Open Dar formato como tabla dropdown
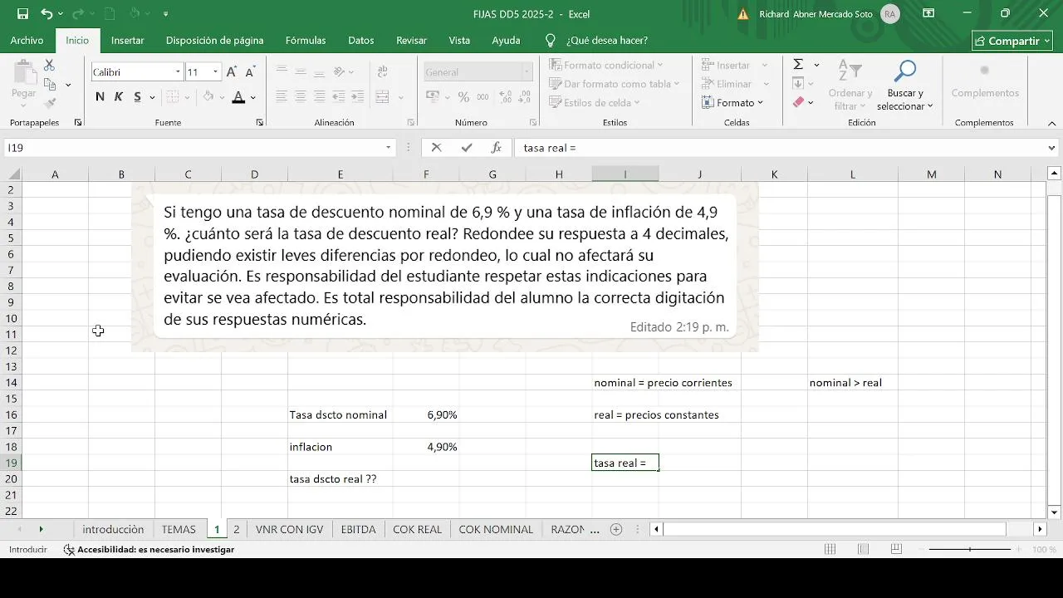Image resolution: width=1063 pixels, height=598 pixels. coord(614,84)
